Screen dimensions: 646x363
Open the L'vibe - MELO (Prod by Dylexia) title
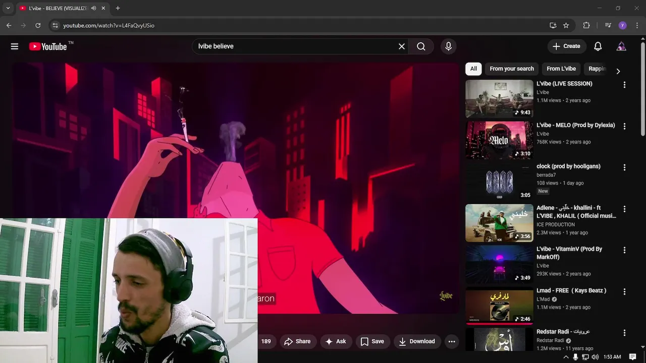(576, 125)
